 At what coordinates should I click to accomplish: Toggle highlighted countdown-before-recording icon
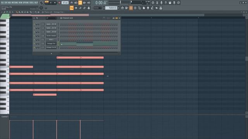coord(80,3)
